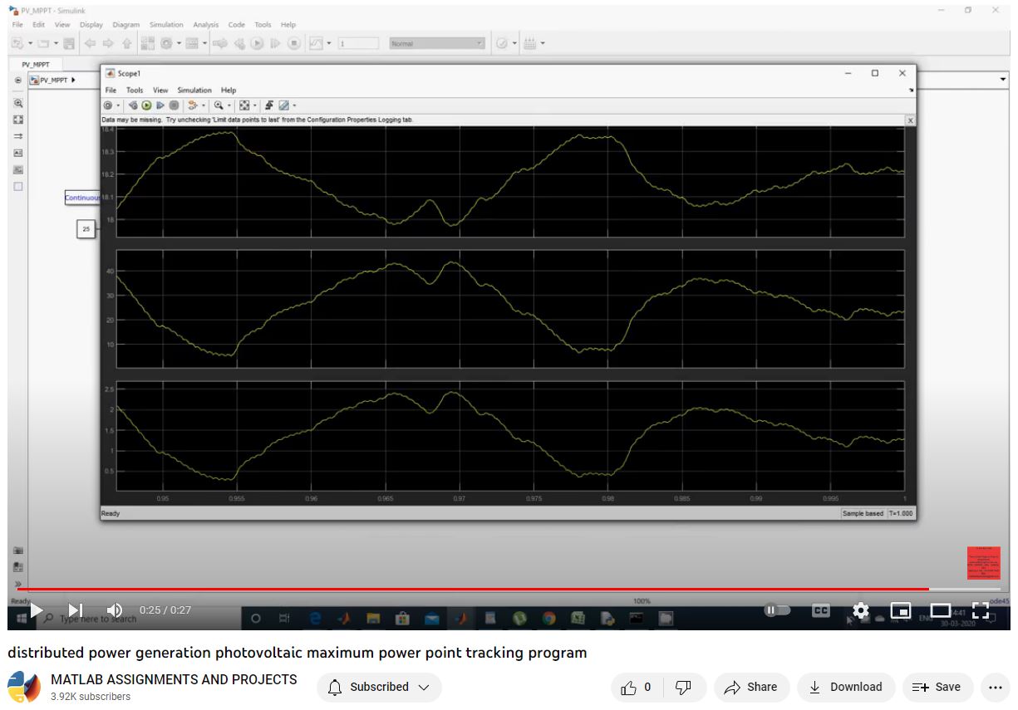The height and width of the screenshot is (710, 1018).
Task: Like the video with thumbs up
Action: tap(637, 687)
